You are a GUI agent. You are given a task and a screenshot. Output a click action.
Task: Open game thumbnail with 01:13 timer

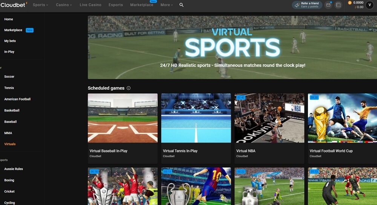342,186
